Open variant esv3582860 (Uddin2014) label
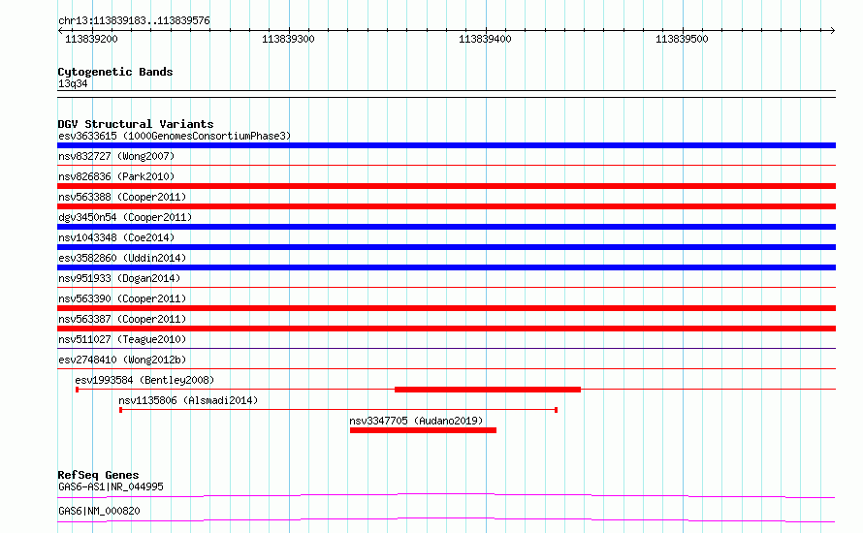863x533 pixels. 122,258
